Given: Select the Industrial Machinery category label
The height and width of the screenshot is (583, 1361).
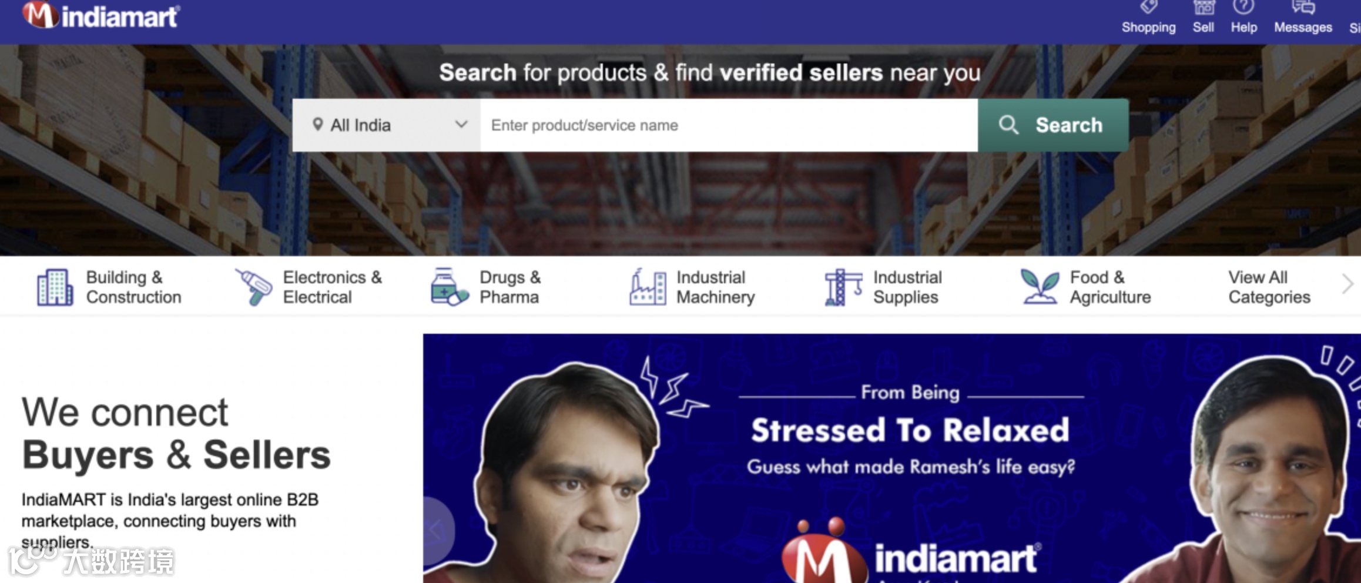Looking at the screenshot, I should 715,287.
